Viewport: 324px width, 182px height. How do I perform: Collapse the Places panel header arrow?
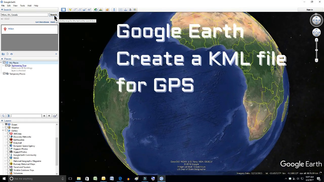[x=2, y=59]
